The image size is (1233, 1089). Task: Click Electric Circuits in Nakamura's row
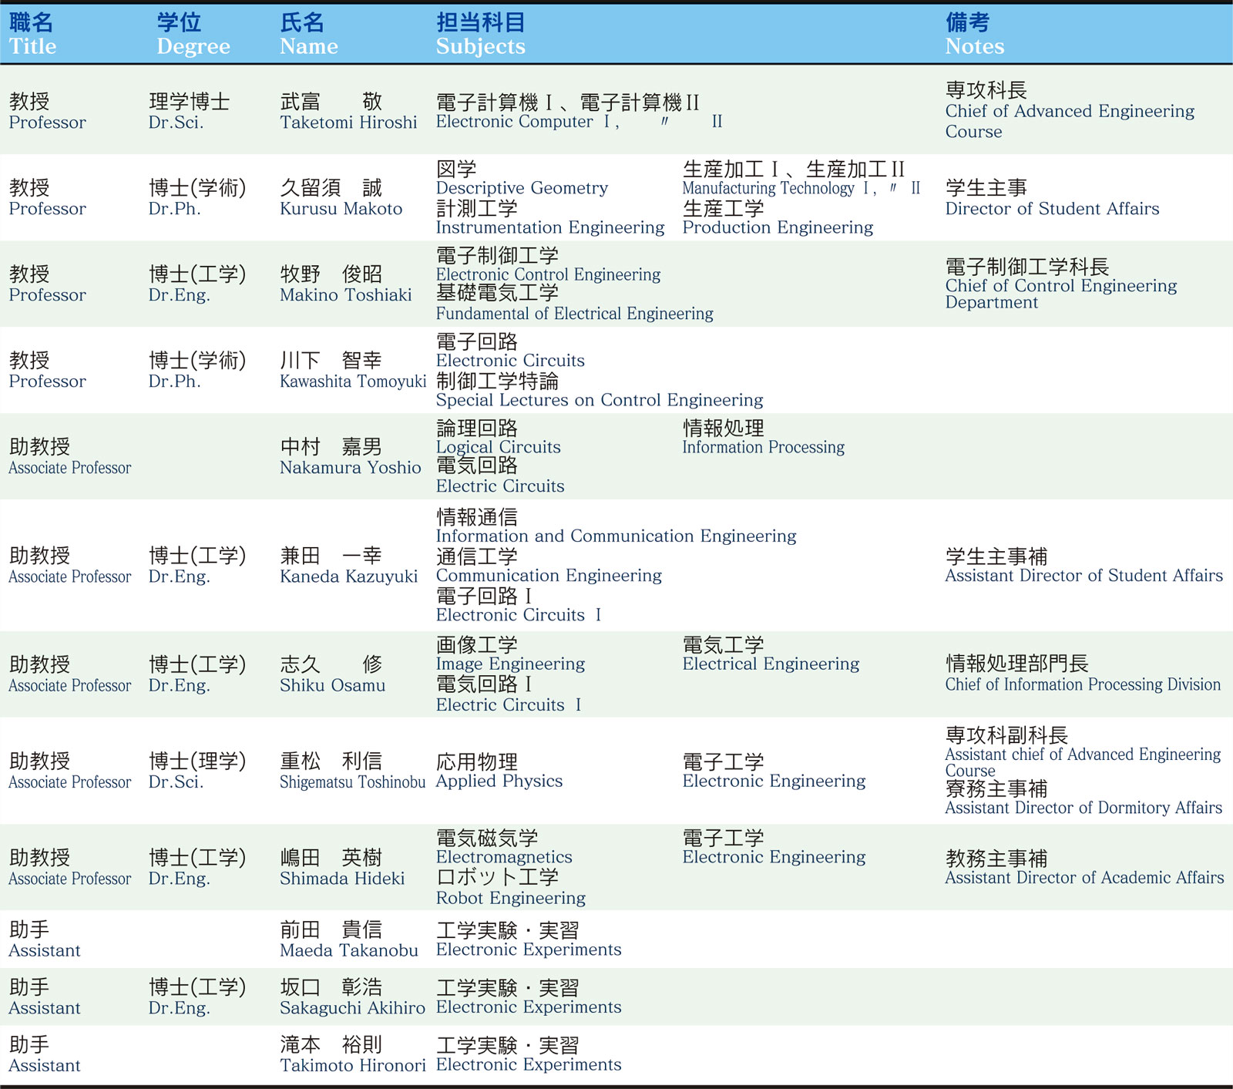(x=500, y=486)
